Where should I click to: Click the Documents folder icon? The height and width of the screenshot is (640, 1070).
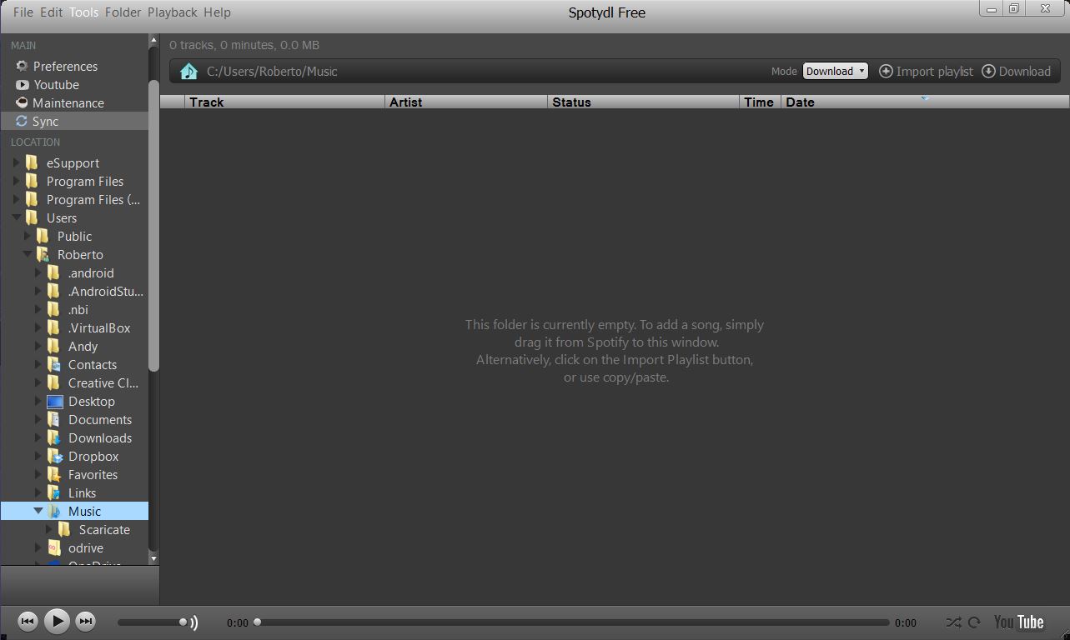pyautogui.click(x=55, y=419)
